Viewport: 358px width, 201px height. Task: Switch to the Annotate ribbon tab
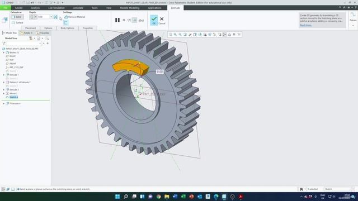coord(78,8)
